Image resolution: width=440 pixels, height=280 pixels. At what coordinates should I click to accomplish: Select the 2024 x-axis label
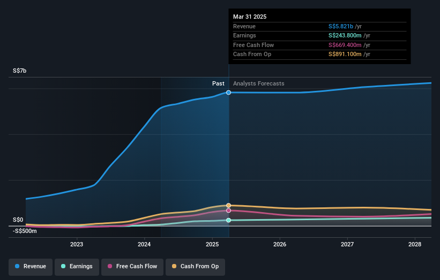tap(144, 245)
